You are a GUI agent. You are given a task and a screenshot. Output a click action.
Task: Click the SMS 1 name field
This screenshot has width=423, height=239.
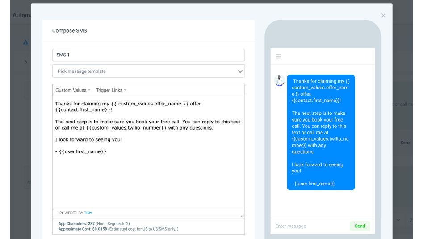tap(148, 55)
